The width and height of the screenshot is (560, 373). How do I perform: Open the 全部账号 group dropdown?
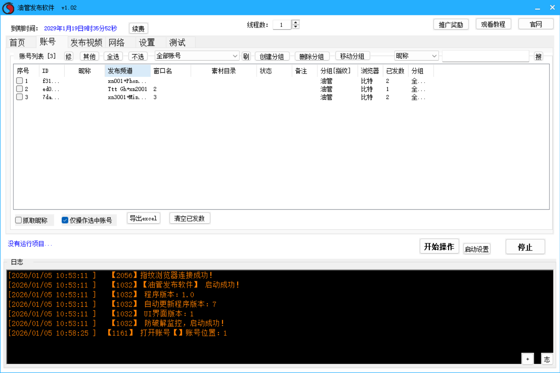coord(197,56)
